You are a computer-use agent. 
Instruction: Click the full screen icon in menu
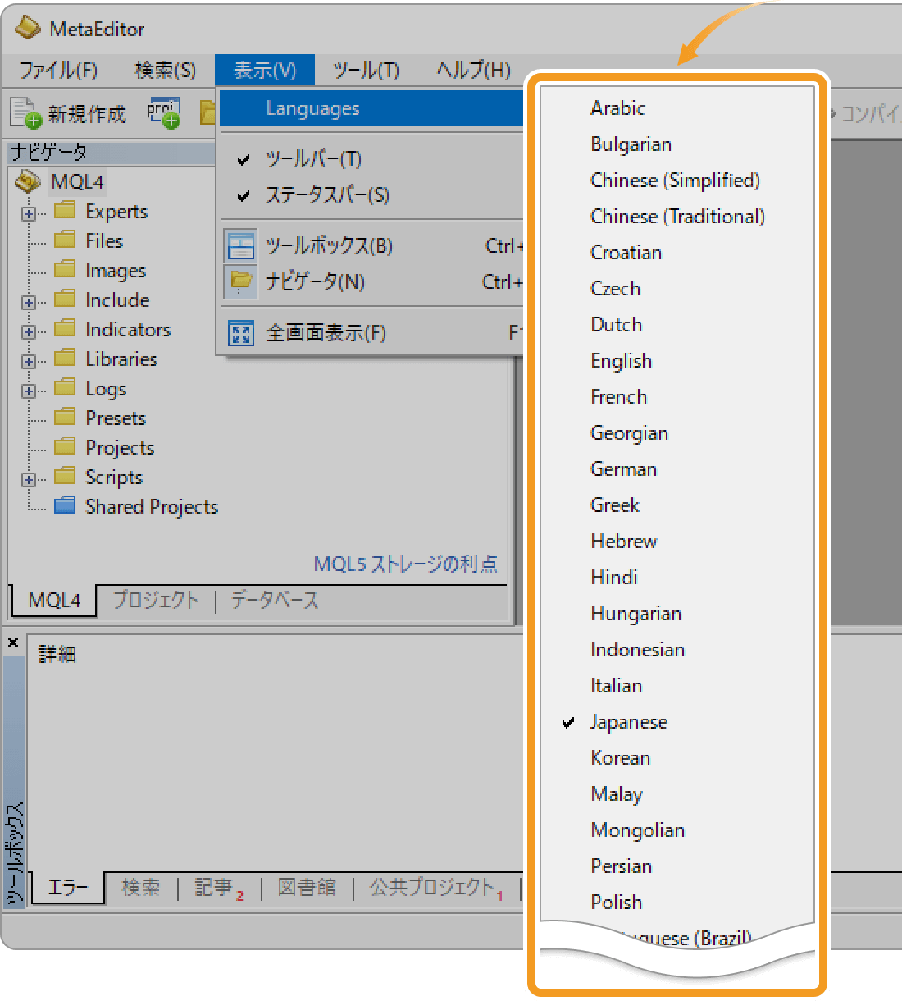(x=240, y=333)
